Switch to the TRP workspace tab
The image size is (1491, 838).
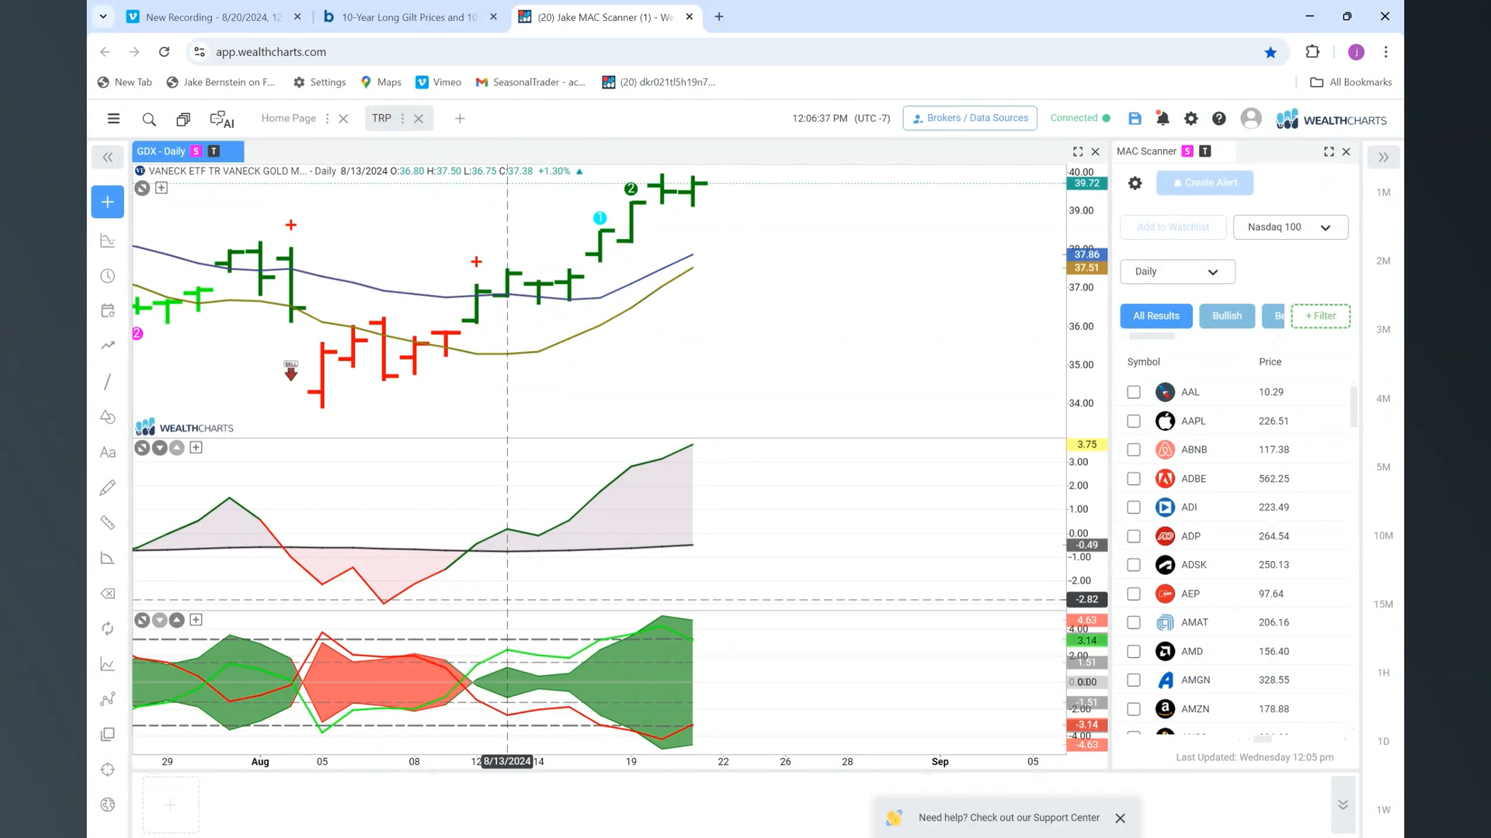pos(381,119)
